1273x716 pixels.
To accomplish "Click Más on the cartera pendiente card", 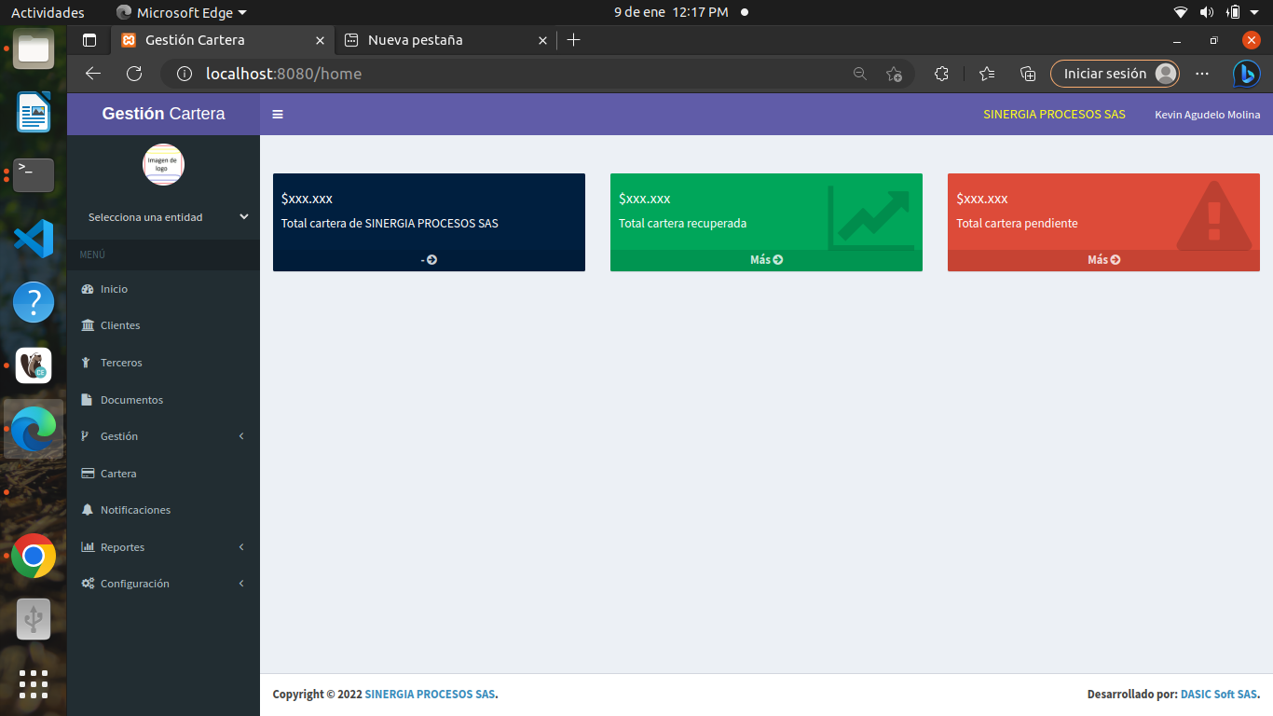I will point(1103,260).
